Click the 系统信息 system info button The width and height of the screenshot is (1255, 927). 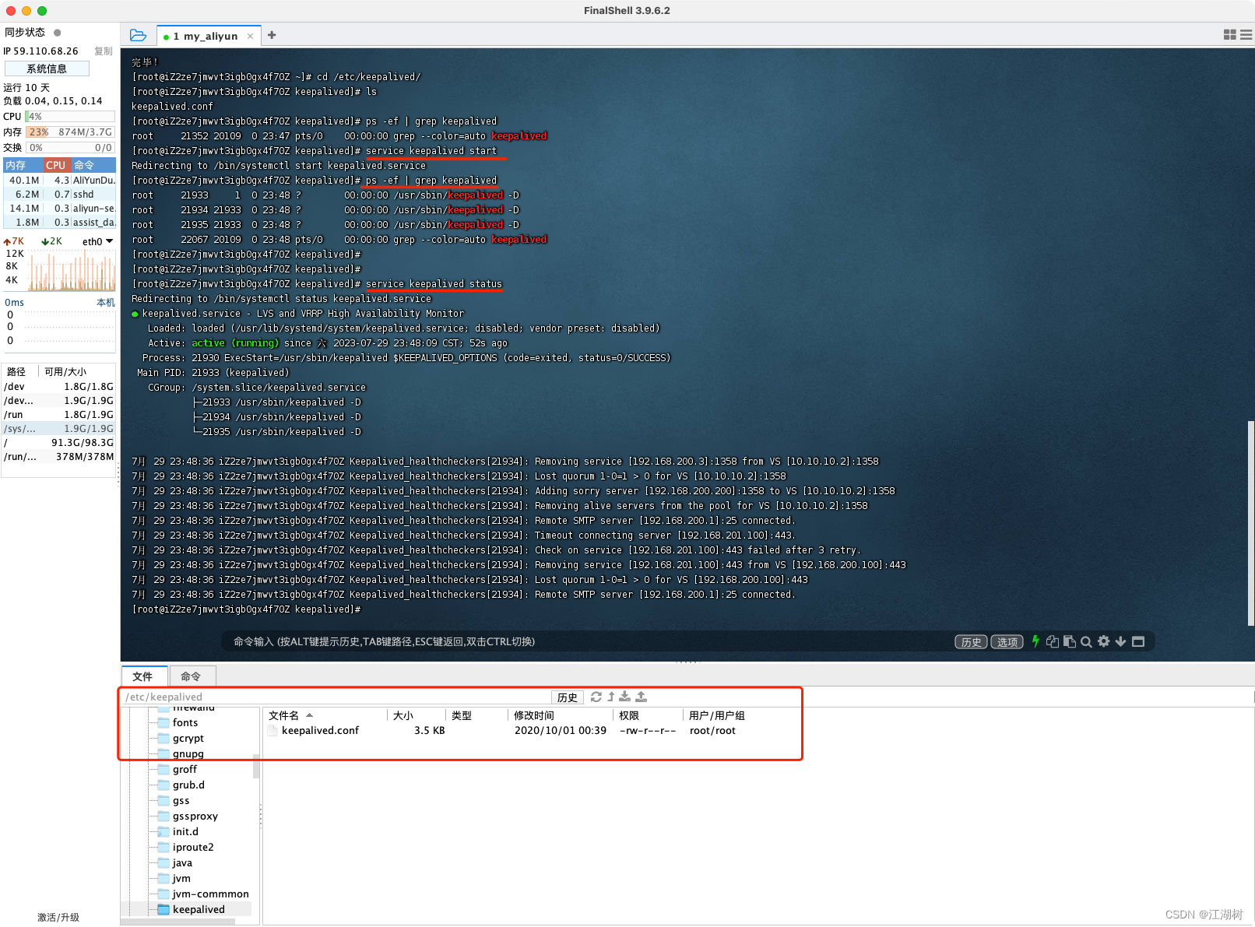[x=47, y=68]
